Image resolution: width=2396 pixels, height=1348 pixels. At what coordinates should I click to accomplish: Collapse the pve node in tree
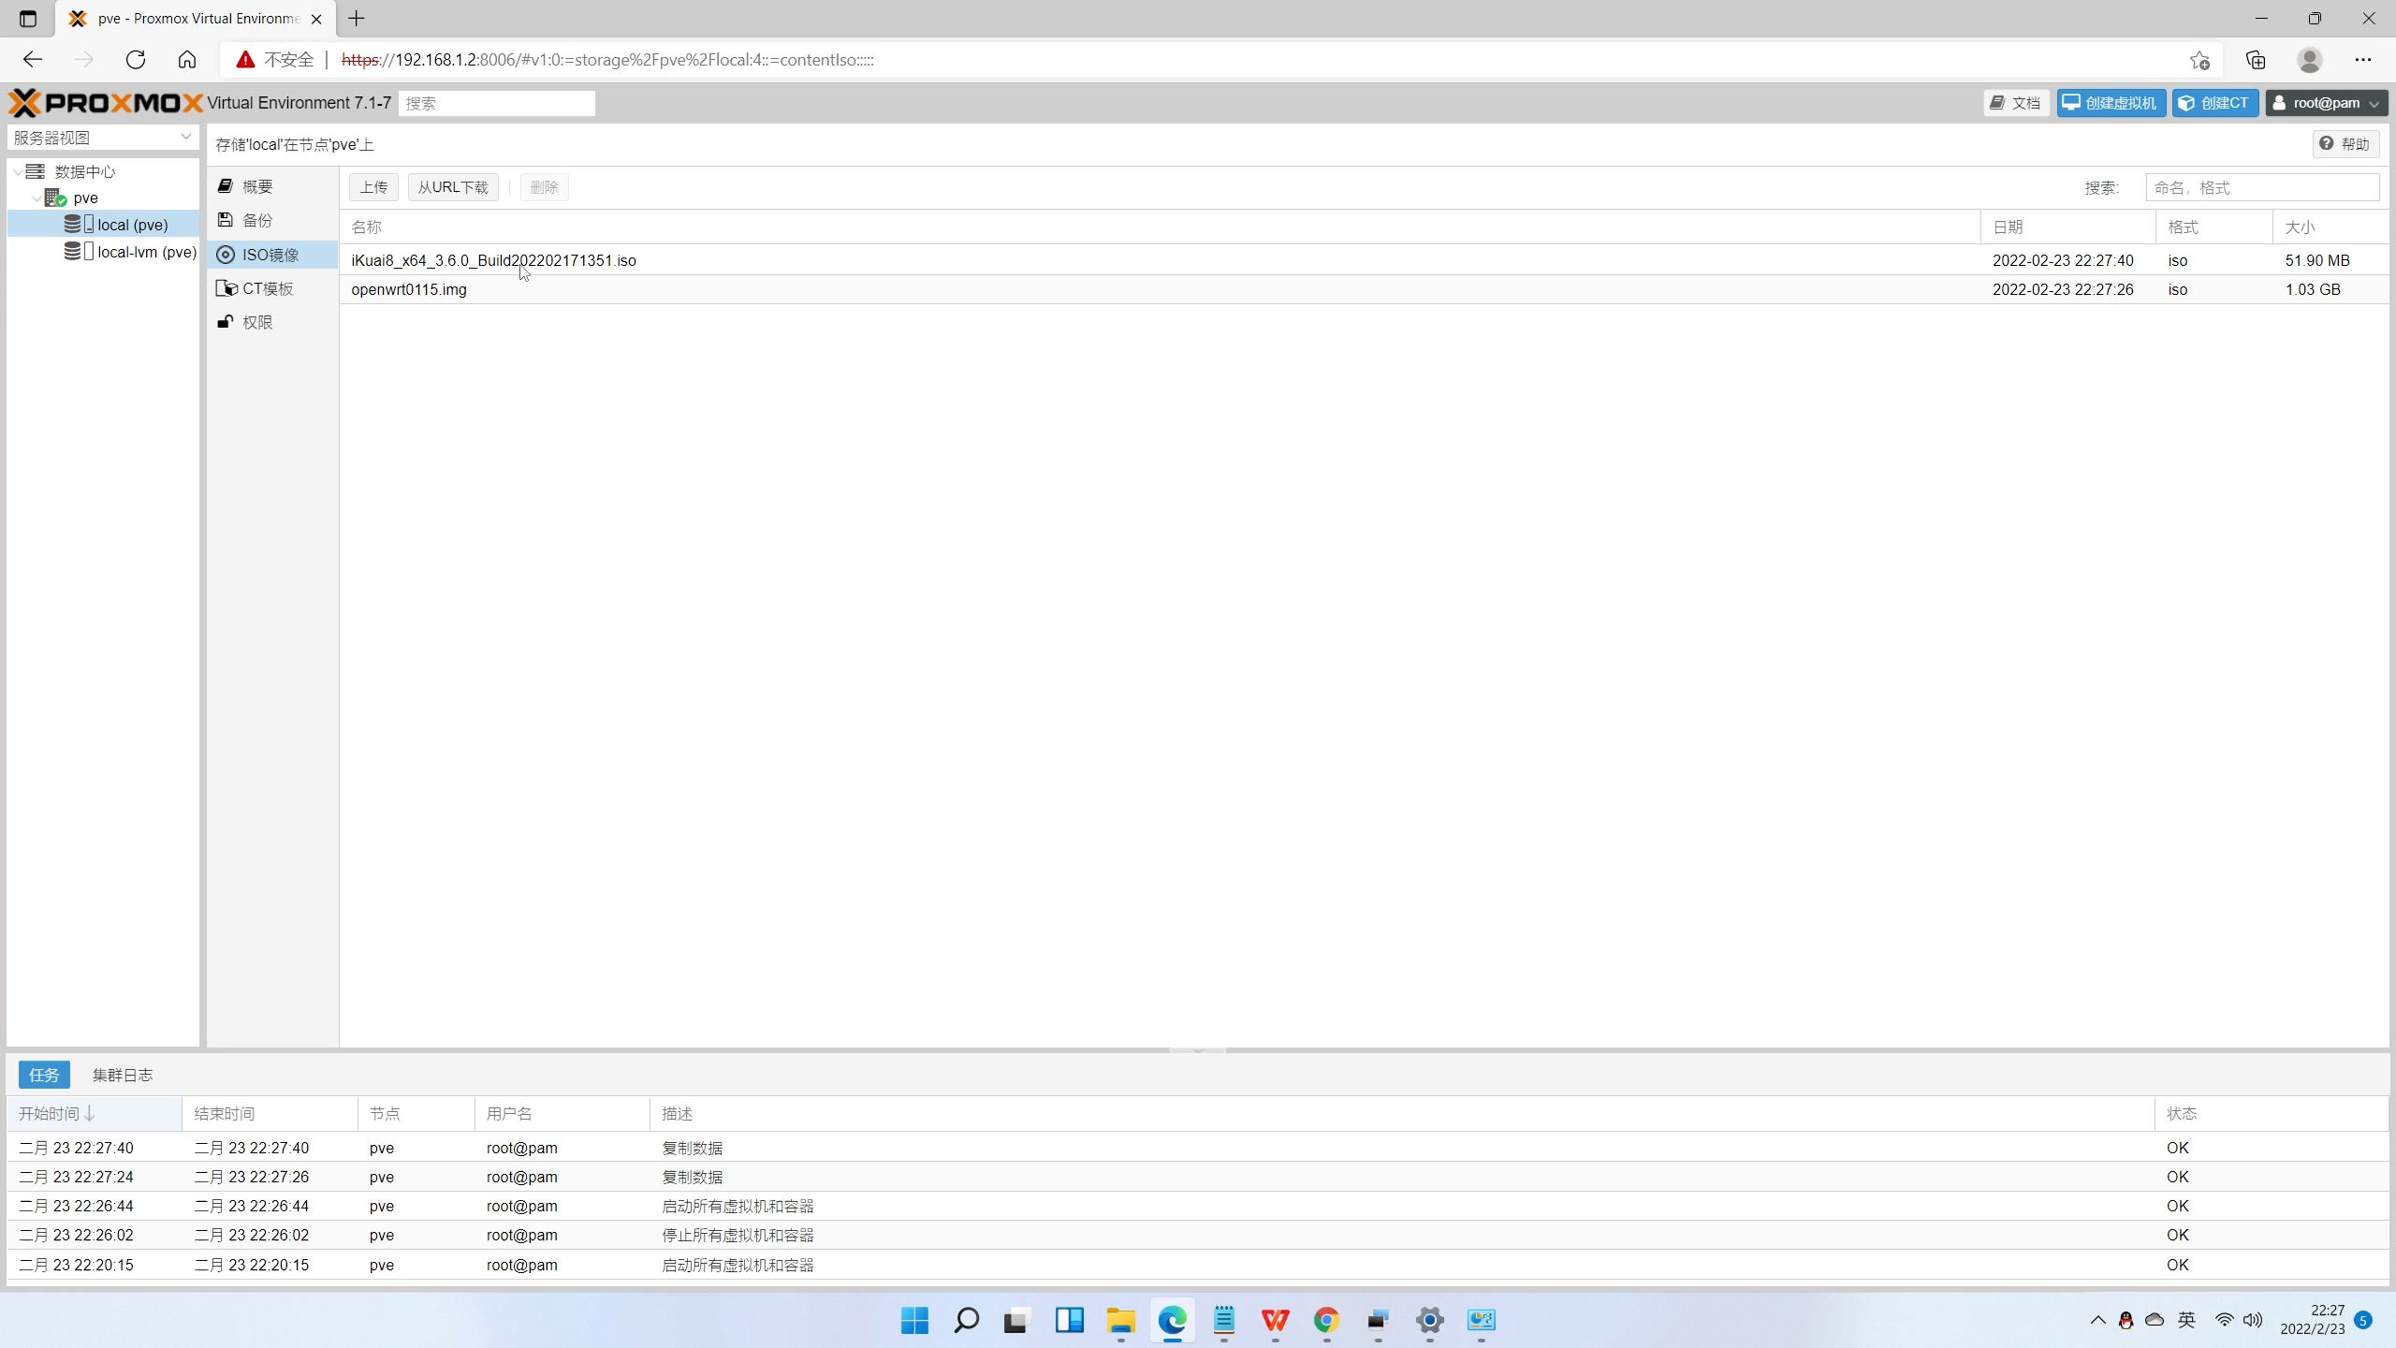tap(37, 198)
